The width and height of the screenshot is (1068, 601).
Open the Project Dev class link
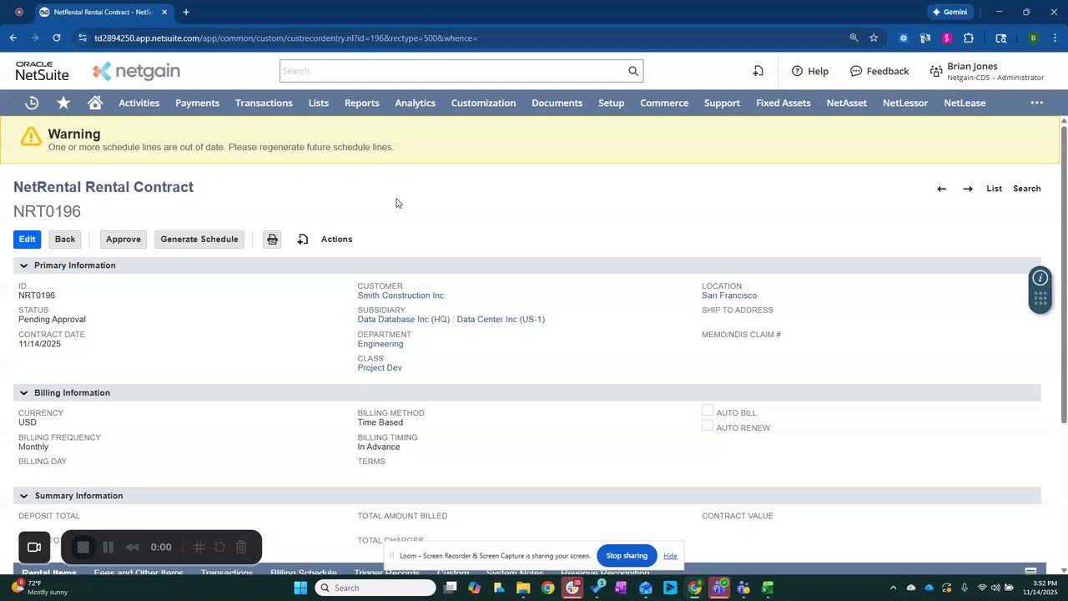(380, 368)
